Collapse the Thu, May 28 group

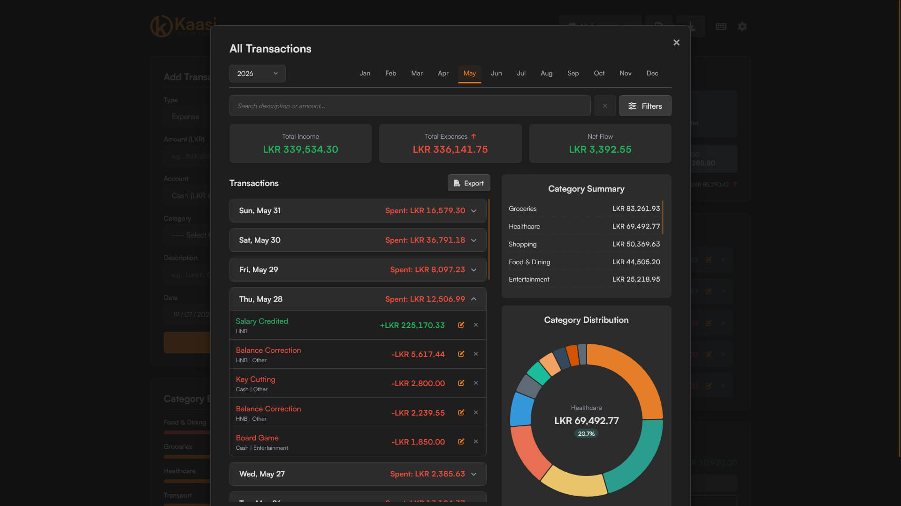pyautogui.click(x=358, y=299)
